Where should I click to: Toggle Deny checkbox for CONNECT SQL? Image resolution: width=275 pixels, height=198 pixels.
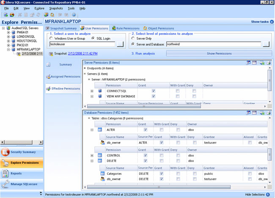(194, 91)
